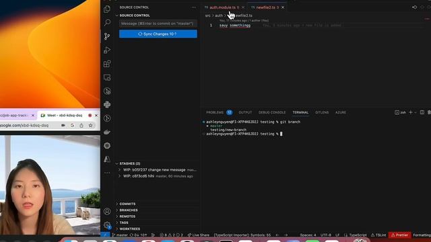Open the Manage gear icon
431x242 pixels.
[107, 225]
